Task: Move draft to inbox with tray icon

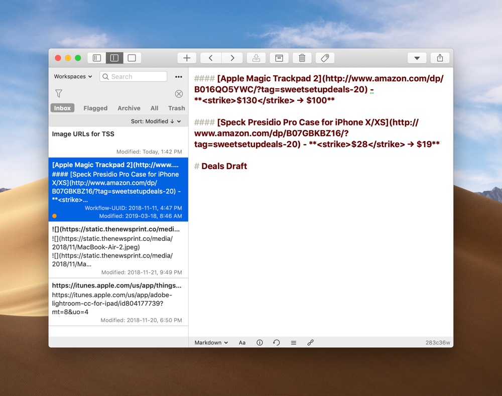Action: (256, 58)
